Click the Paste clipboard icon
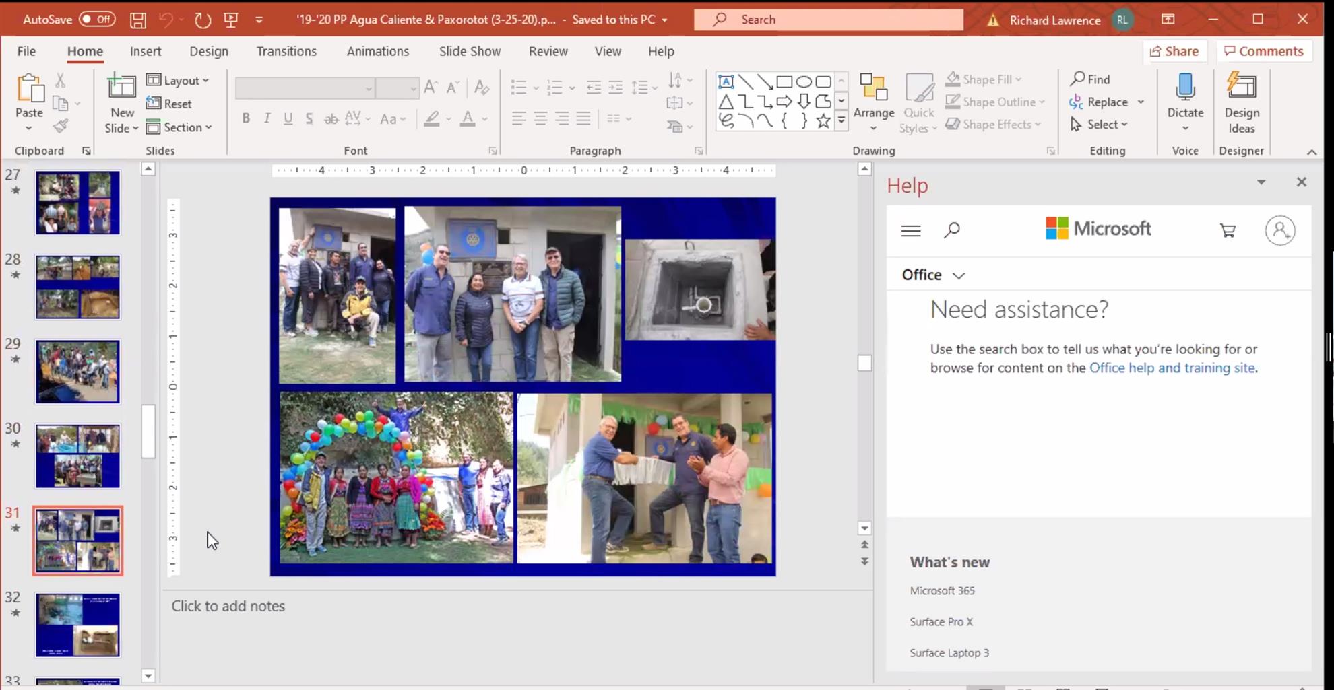This screenshot has height=690, width=1334. click(30, 88)
